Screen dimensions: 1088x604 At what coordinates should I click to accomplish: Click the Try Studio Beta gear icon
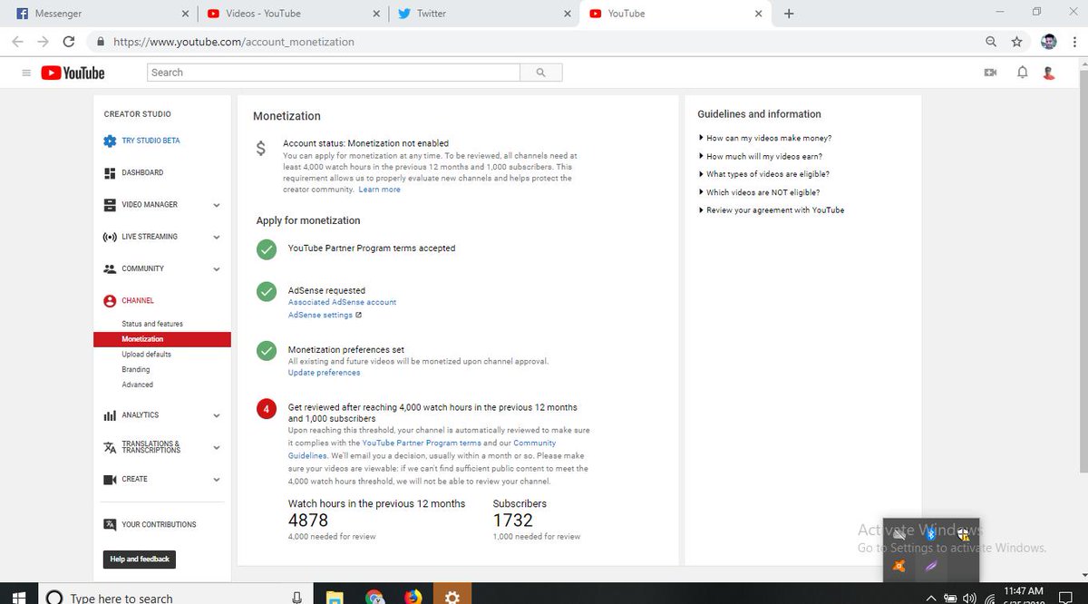click(110, 141)
